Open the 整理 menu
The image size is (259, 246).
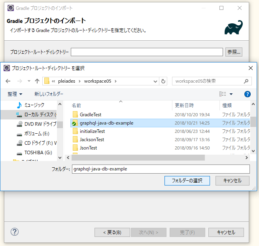pyautogui.click(x=15, y=94)
